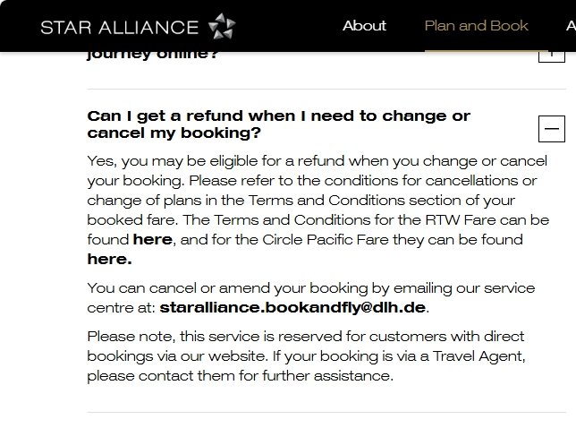The width and height of the screenshot is (576, 428).
Task: Click the staralliance.bookandfly@dlh.de email link
Action: click(292, 308)
